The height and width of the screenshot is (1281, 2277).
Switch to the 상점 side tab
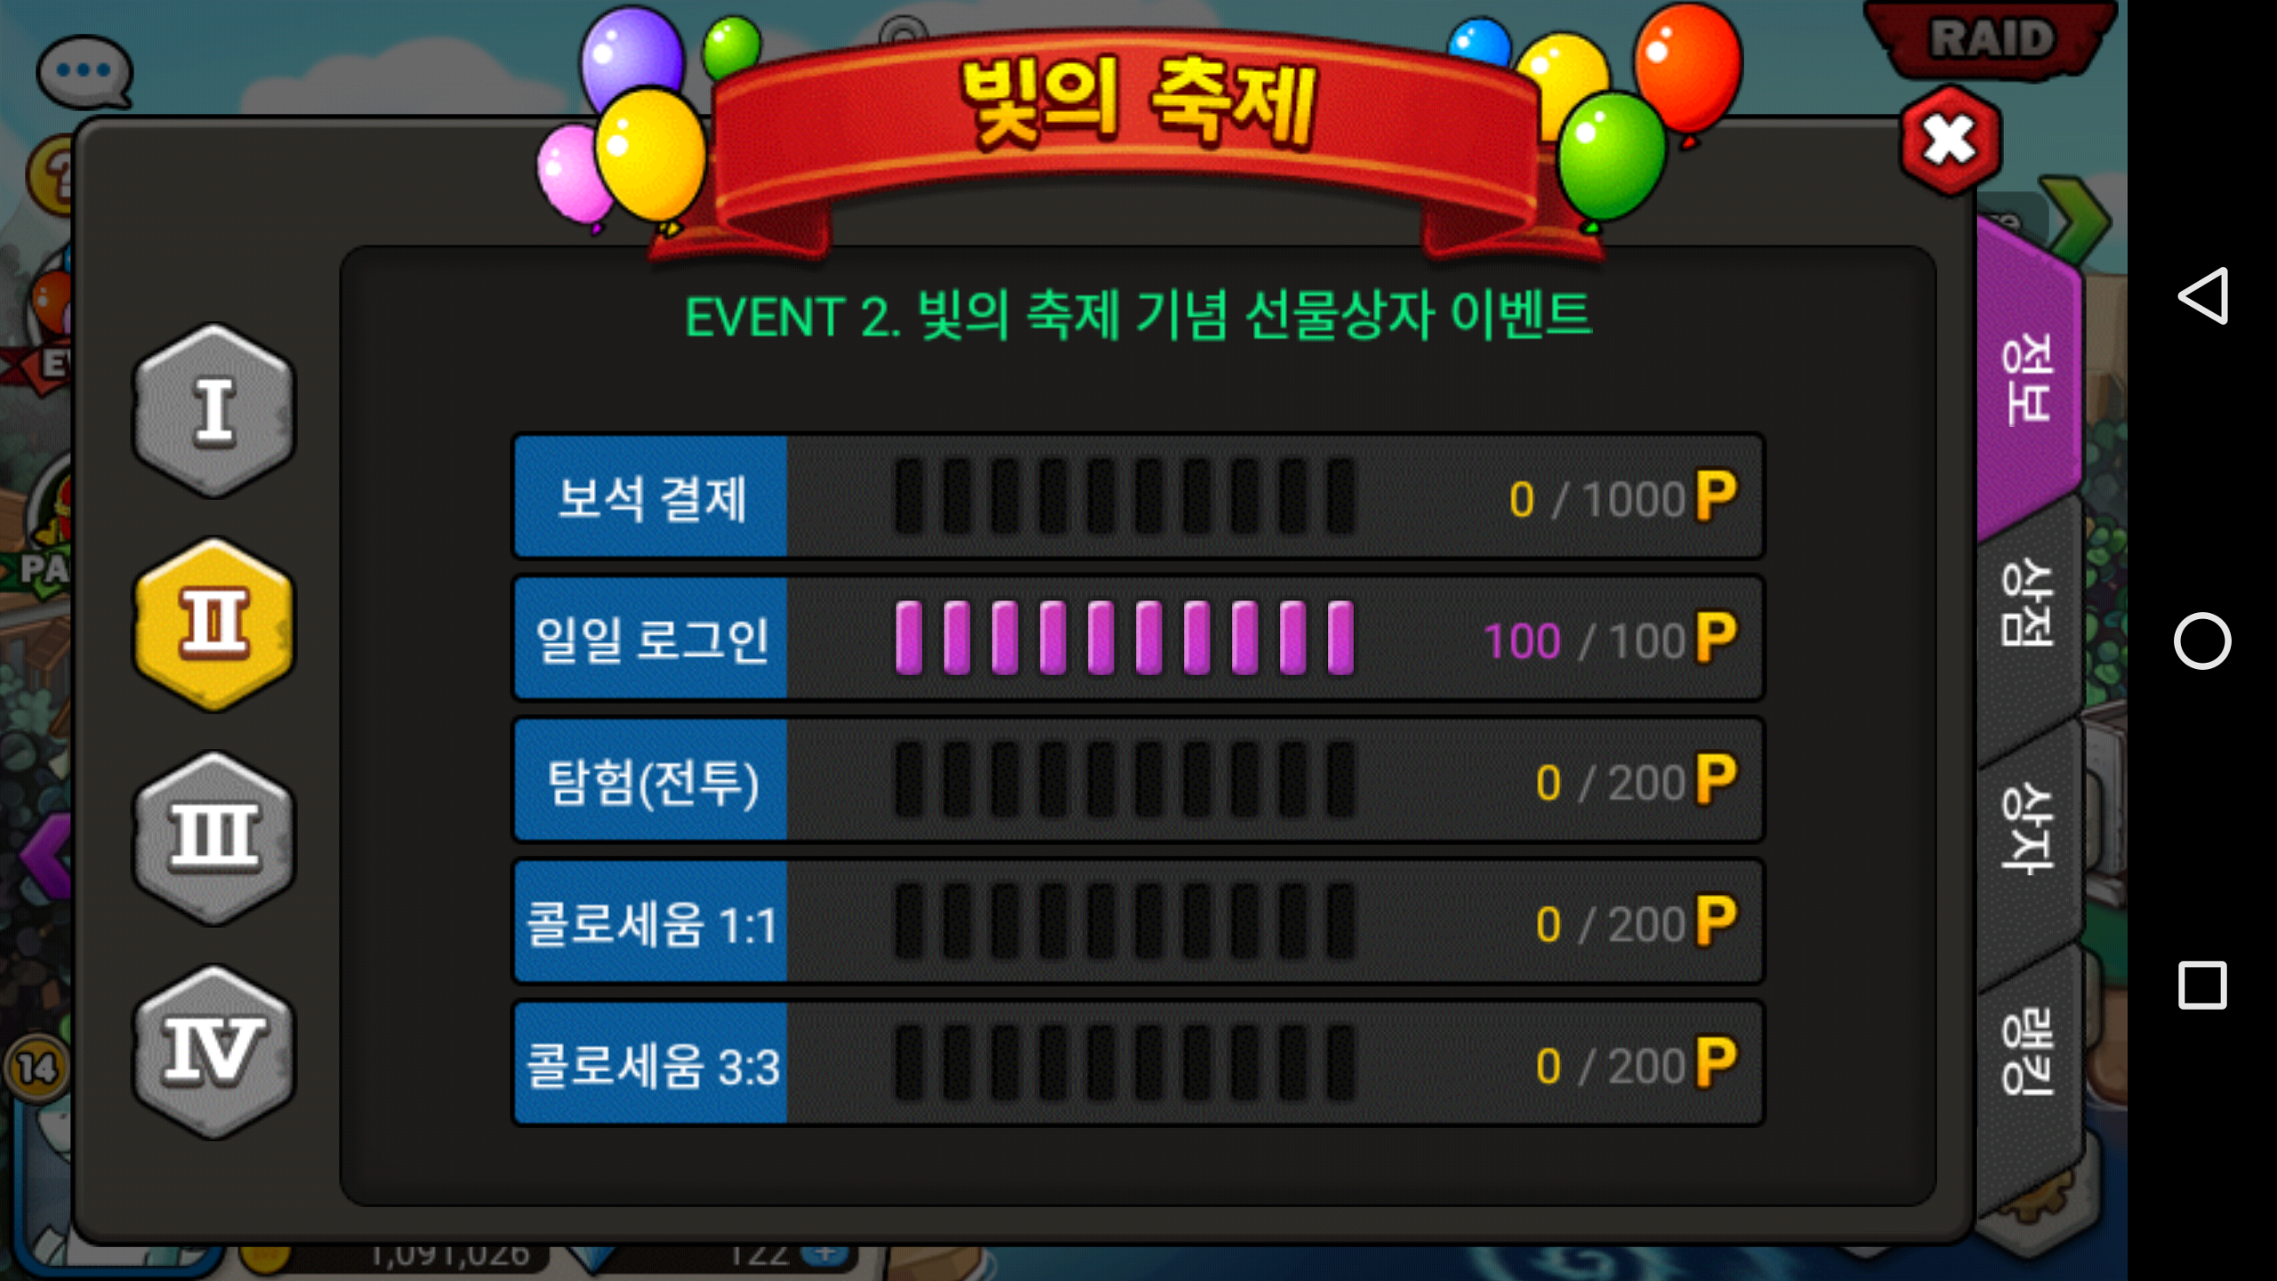point(2029,601)
